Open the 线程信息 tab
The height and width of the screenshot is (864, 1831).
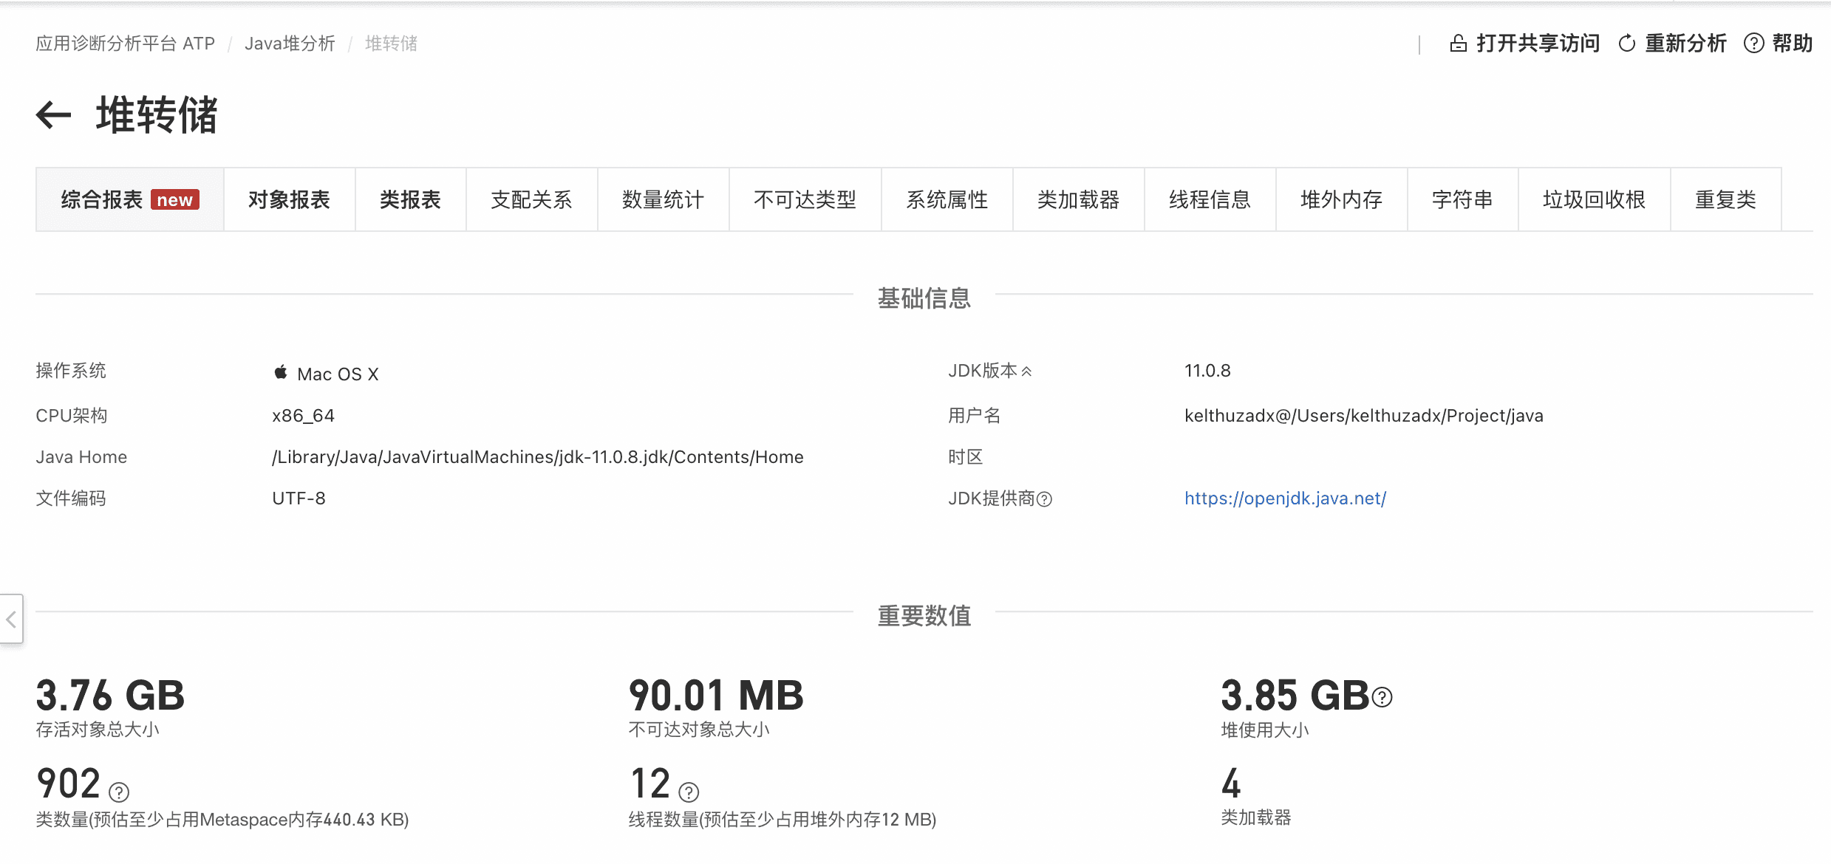pyautogui.click(x=1210, y=200)
